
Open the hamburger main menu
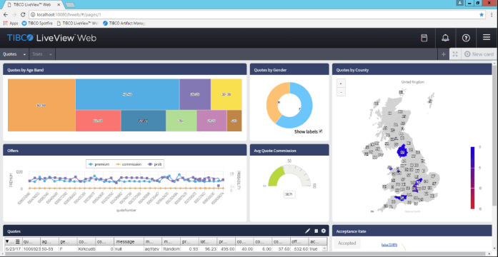487,37
